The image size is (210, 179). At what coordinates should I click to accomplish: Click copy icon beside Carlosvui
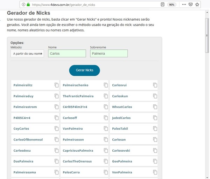pyautogui.click(x=155, y=85)
